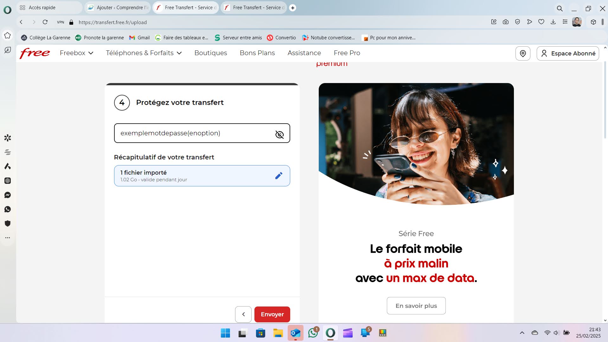This screenshot has width=608, height=342.
Task: Click the red Envoyer button
Action: point(272,314)
